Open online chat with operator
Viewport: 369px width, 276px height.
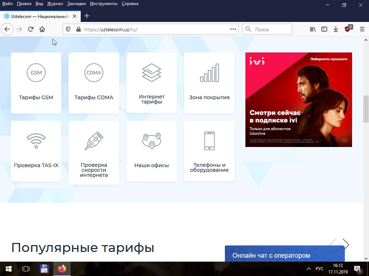(x=285, y=254)
